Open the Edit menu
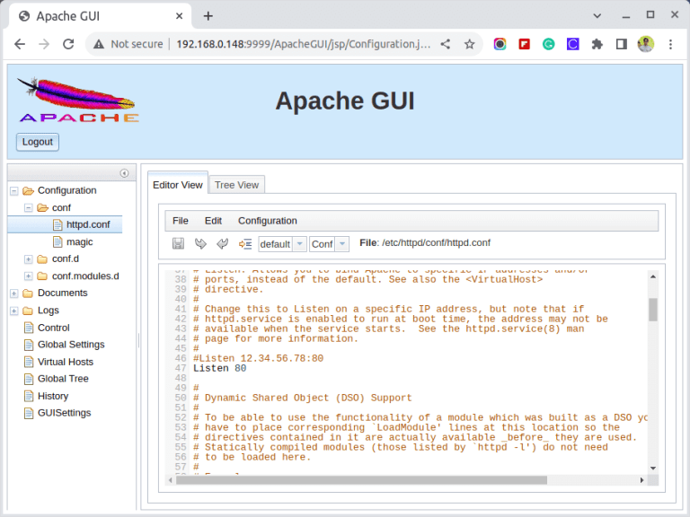The width and height of the screenshot is (690, 517). (x=213, y=220)
